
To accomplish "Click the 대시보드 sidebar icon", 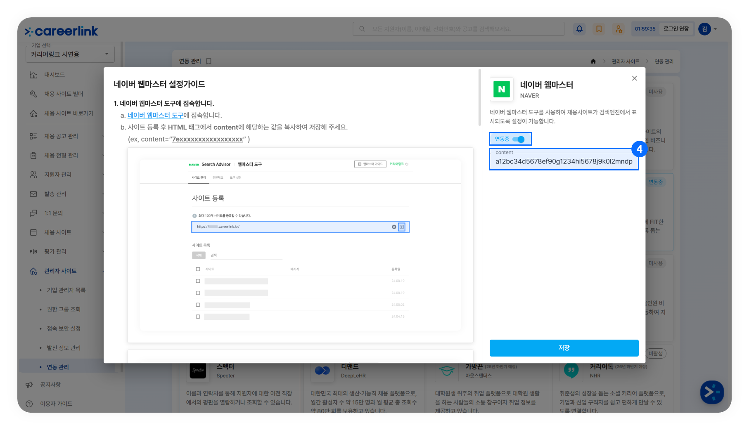I will [33, 75].
